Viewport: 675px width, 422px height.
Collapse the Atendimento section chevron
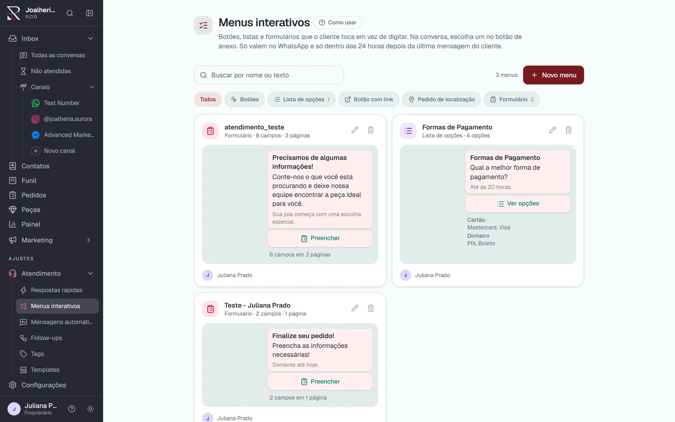click(90, 273)
